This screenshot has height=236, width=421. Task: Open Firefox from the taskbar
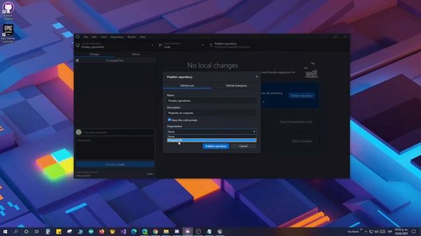[101, 231]
